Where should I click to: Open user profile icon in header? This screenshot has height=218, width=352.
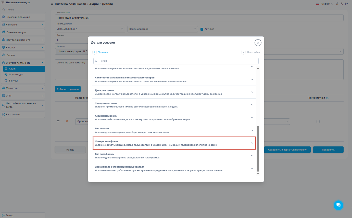click(x=342, y=4)
